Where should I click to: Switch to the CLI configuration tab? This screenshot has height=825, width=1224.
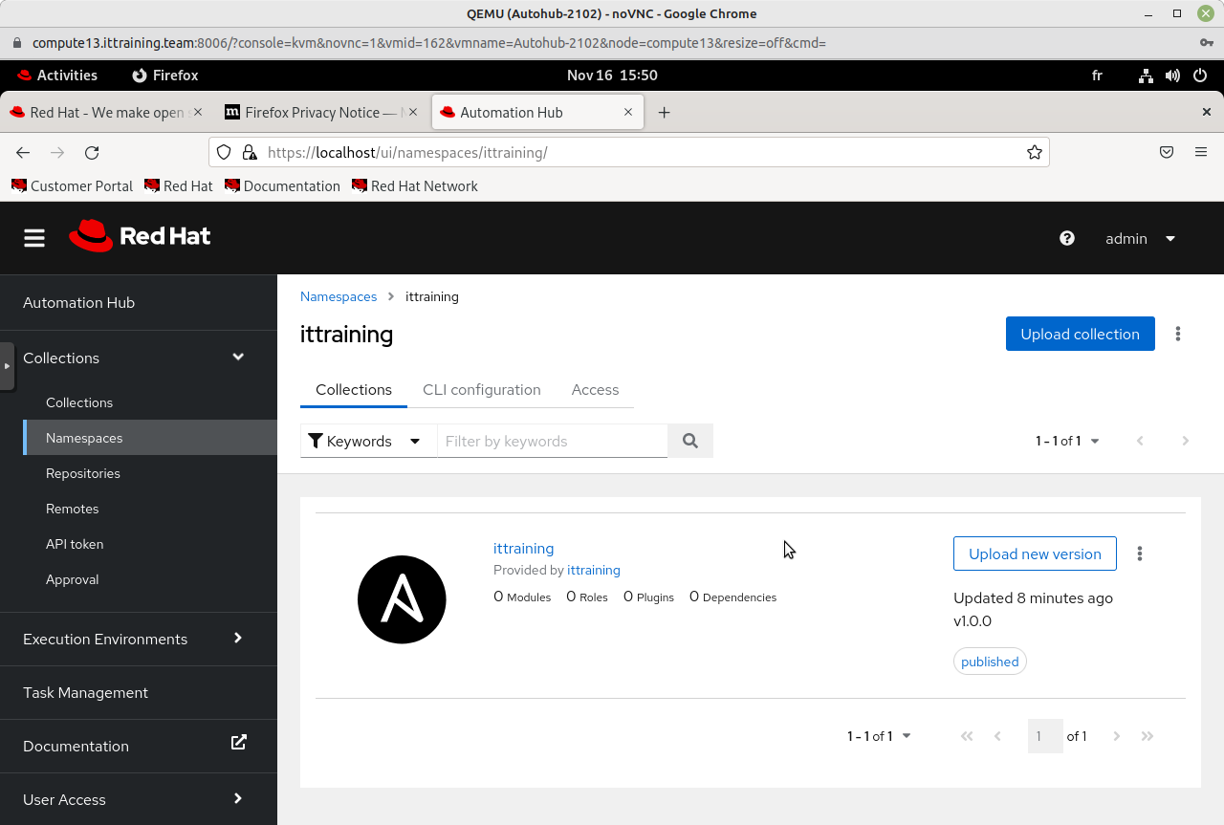tap(482, 390)
